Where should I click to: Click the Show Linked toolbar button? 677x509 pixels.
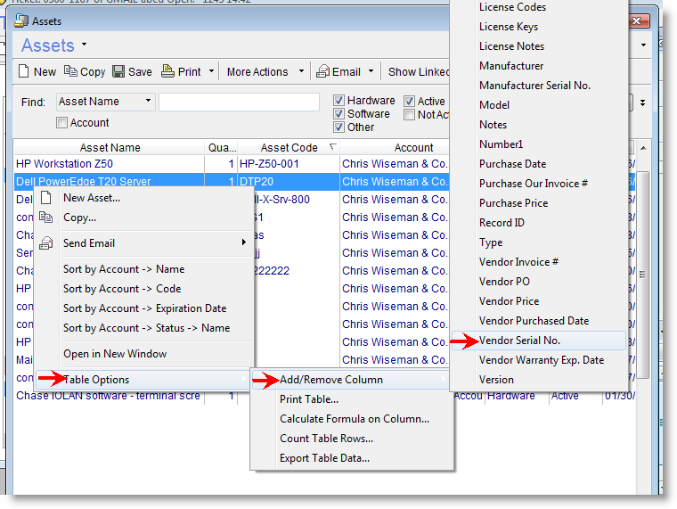point(419,72)
